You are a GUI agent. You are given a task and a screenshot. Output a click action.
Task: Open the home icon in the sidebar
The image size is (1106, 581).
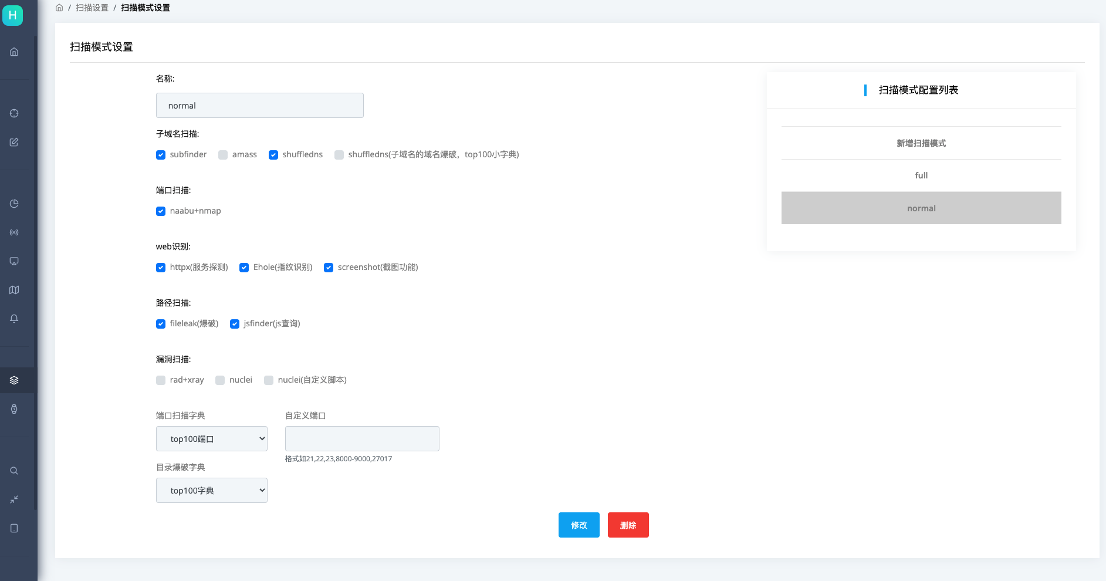click(x=14, y=52)
